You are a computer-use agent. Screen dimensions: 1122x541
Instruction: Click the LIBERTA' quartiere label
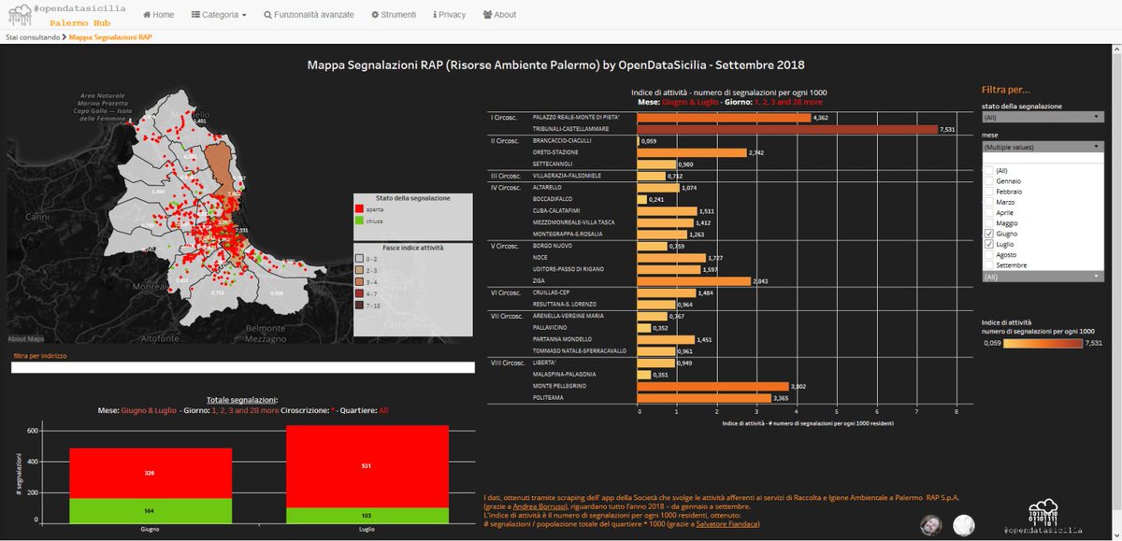543,362
